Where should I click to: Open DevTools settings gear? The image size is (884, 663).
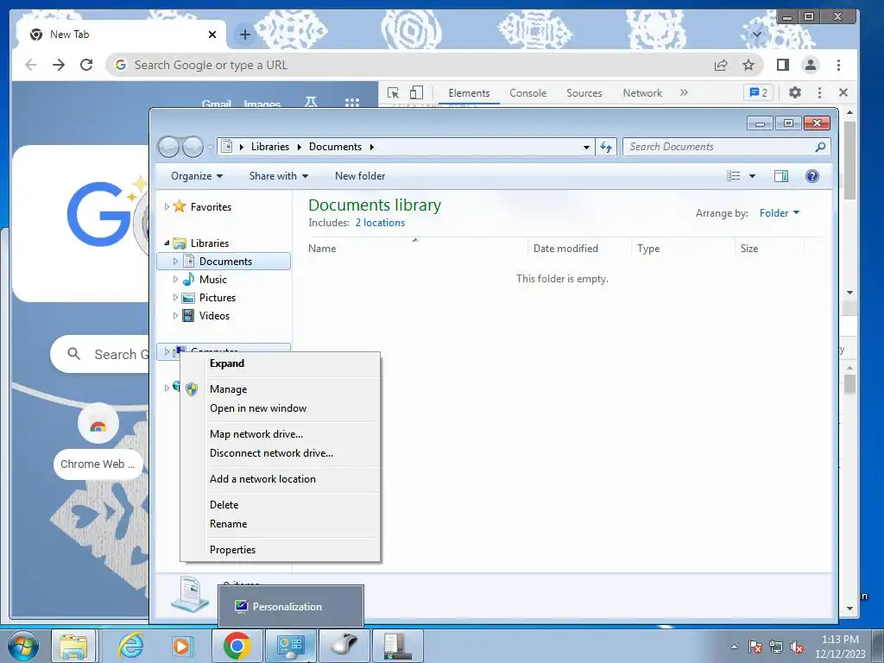click(795, 92)
